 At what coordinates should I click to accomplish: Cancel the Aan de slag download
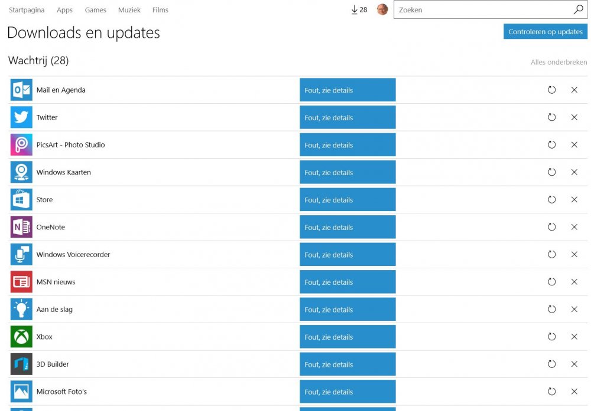[x=574, y=310]
